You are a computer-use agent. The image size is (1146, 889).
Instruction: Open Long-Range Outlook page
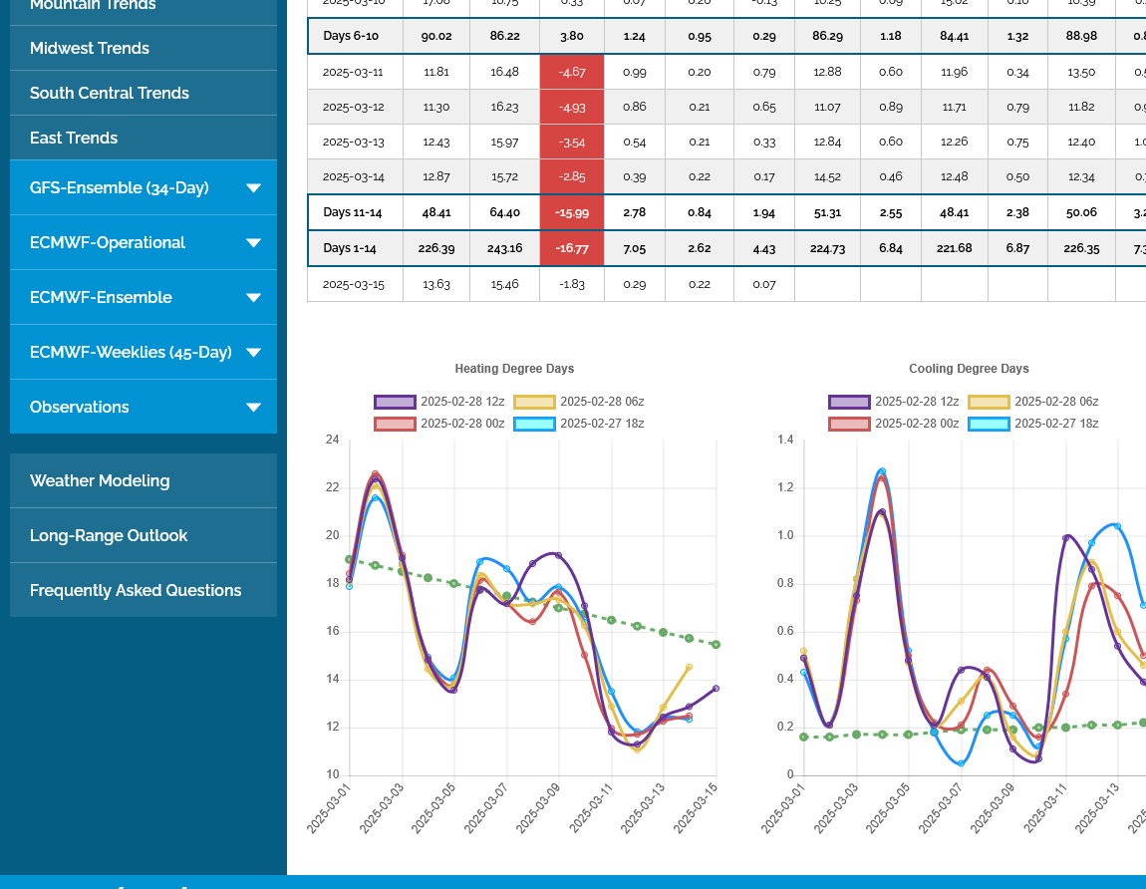point(109,535)
